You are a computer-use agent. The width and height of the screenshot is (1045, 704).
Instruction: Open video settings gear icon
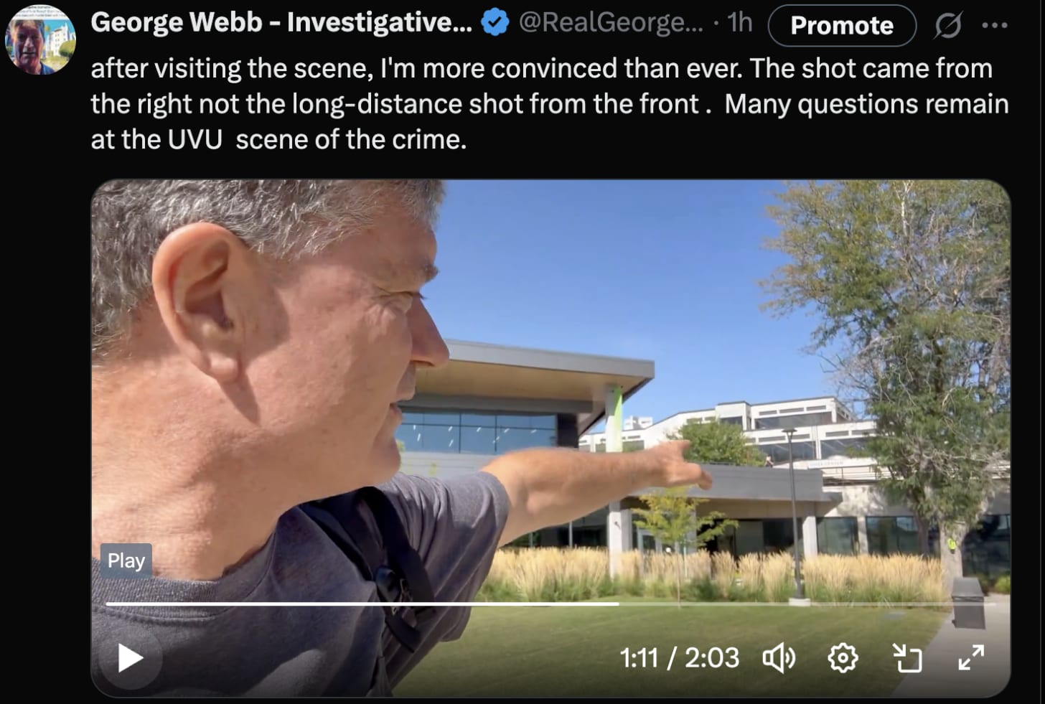click(843, 658)
